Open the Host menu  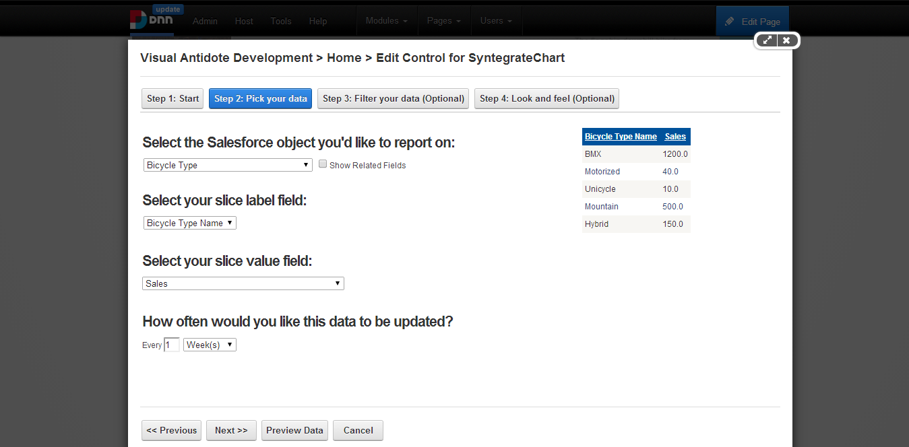click(244, 21)
